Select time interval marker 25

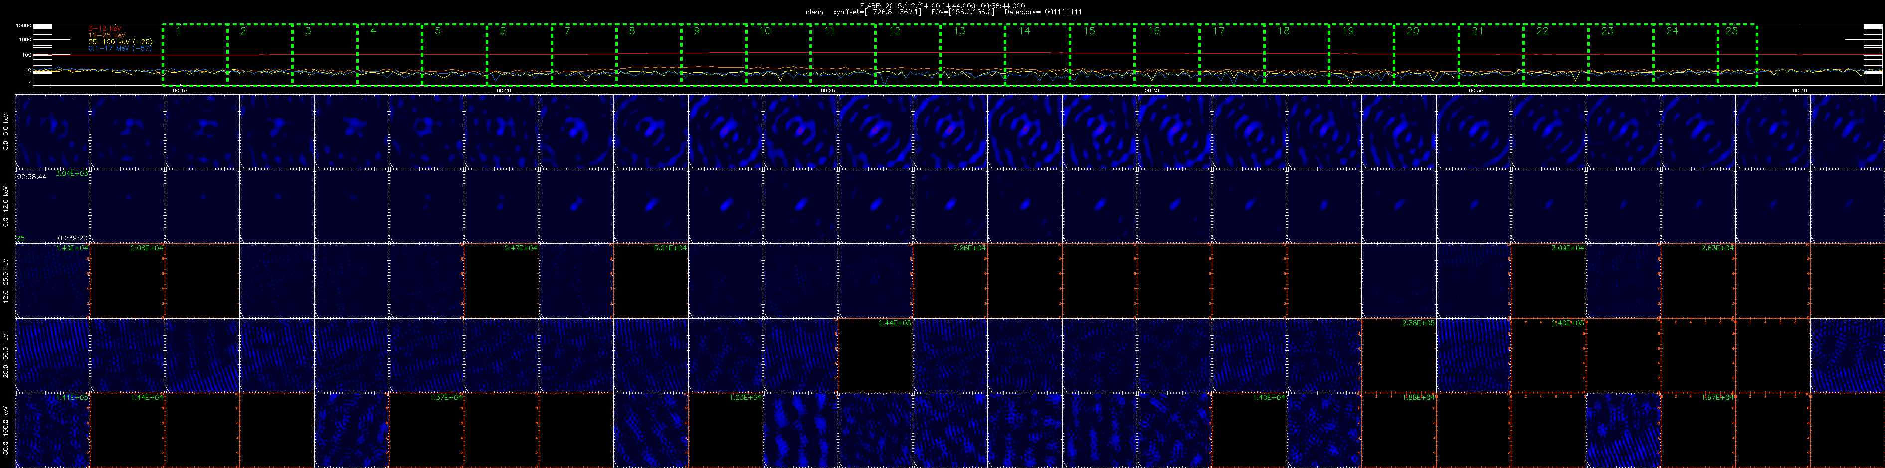coord(1731,31)
